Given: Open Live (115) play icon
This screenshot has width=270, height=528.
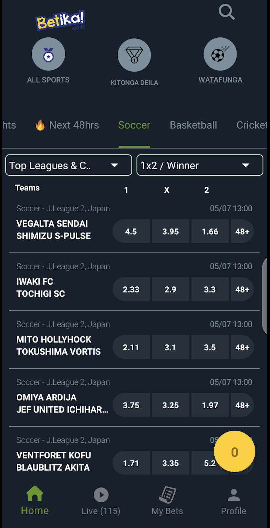Looking at the screenshot, I should (101, 495).
